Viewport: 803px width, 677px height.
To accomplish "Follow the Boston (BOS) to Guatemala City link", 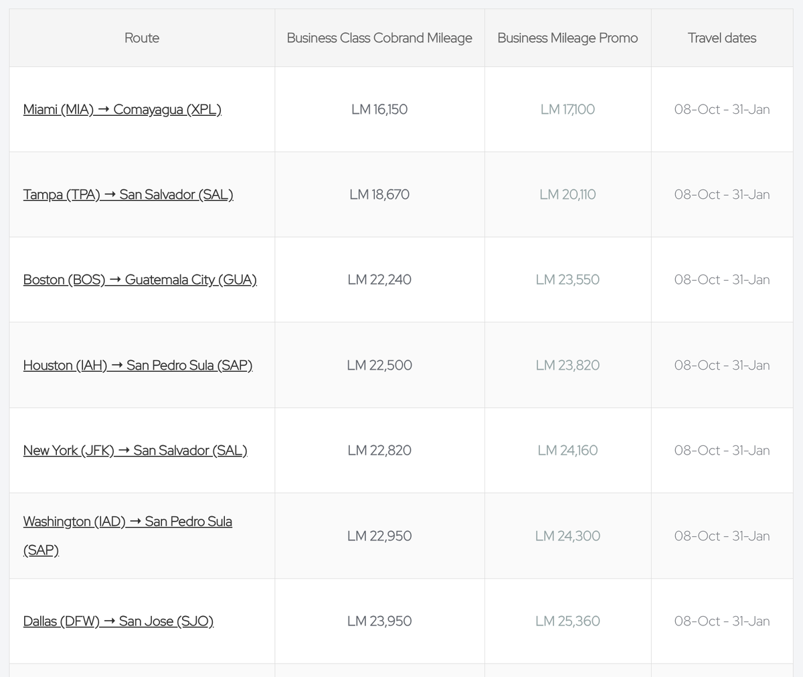I will click(140, 279).
